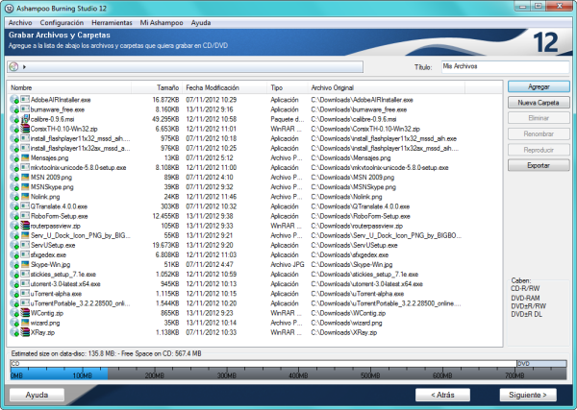This screenshot has height=410, width=577.
Task: Select Mensajes.png image icon
Action: pyautogui.click(x=25, y=158)
